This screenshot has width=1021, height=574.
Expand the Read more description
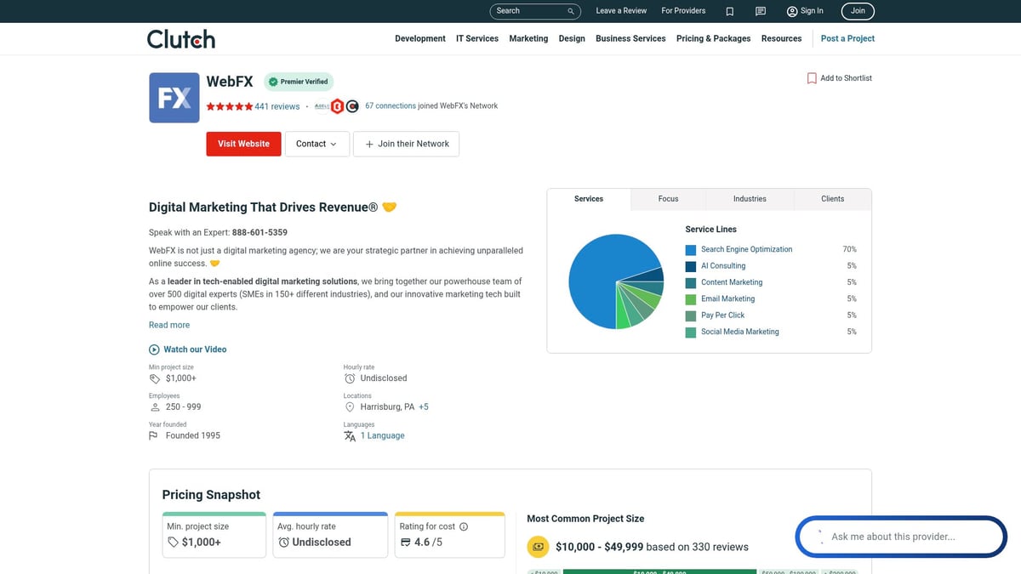tap(168, 324)
